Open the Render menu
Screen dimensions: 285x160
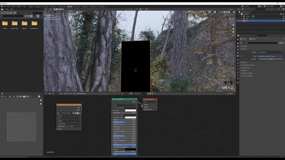[x=13, y=6]
